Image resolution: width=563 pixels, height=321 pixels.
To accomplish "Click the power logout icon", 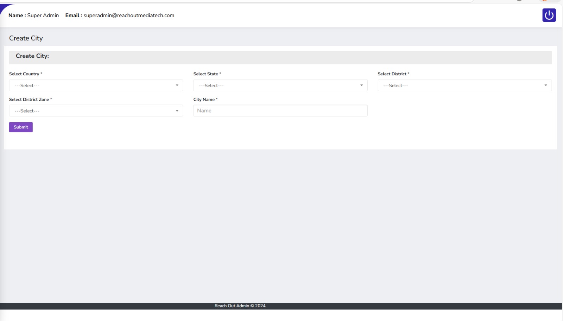I will [549, 15].
